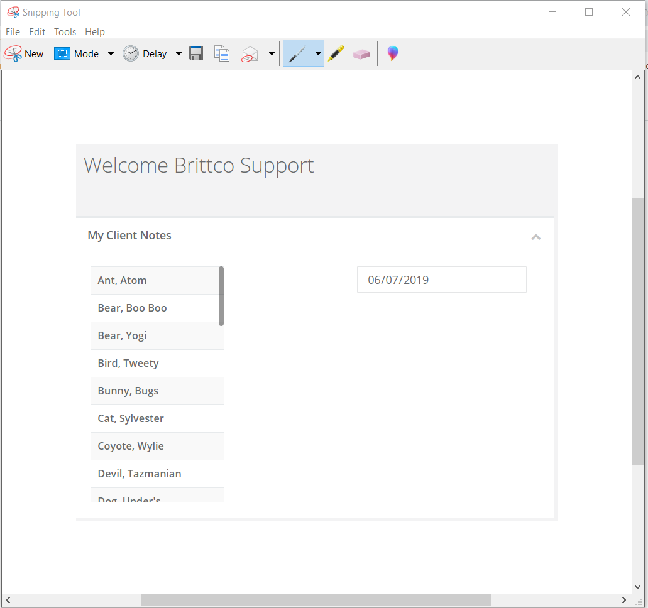Select the Eraser tool
This screenshot has height=608, width=648.
pyautogui.click(x=361, y=54)
